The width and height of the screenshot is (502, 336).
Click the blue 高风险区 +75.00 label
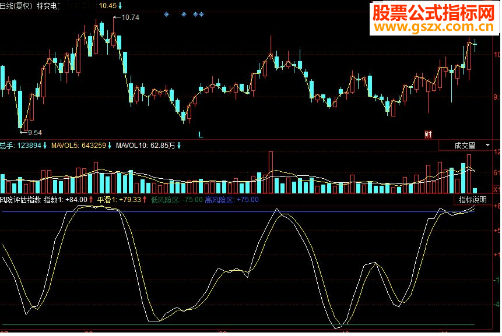[x=232, y=200]
